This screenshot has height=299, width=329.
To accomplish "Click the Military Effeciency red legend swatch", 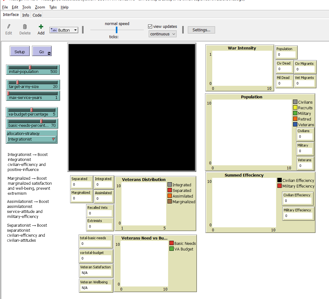I will point(280,186).
